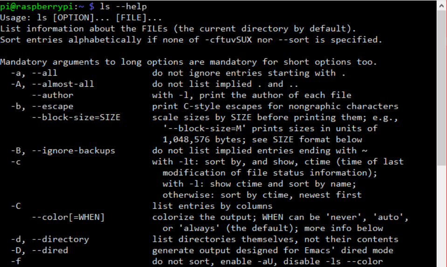Click the '--block-size=SIZE' option text
This screenshot has height=267, width=447.
coord(76,117)
